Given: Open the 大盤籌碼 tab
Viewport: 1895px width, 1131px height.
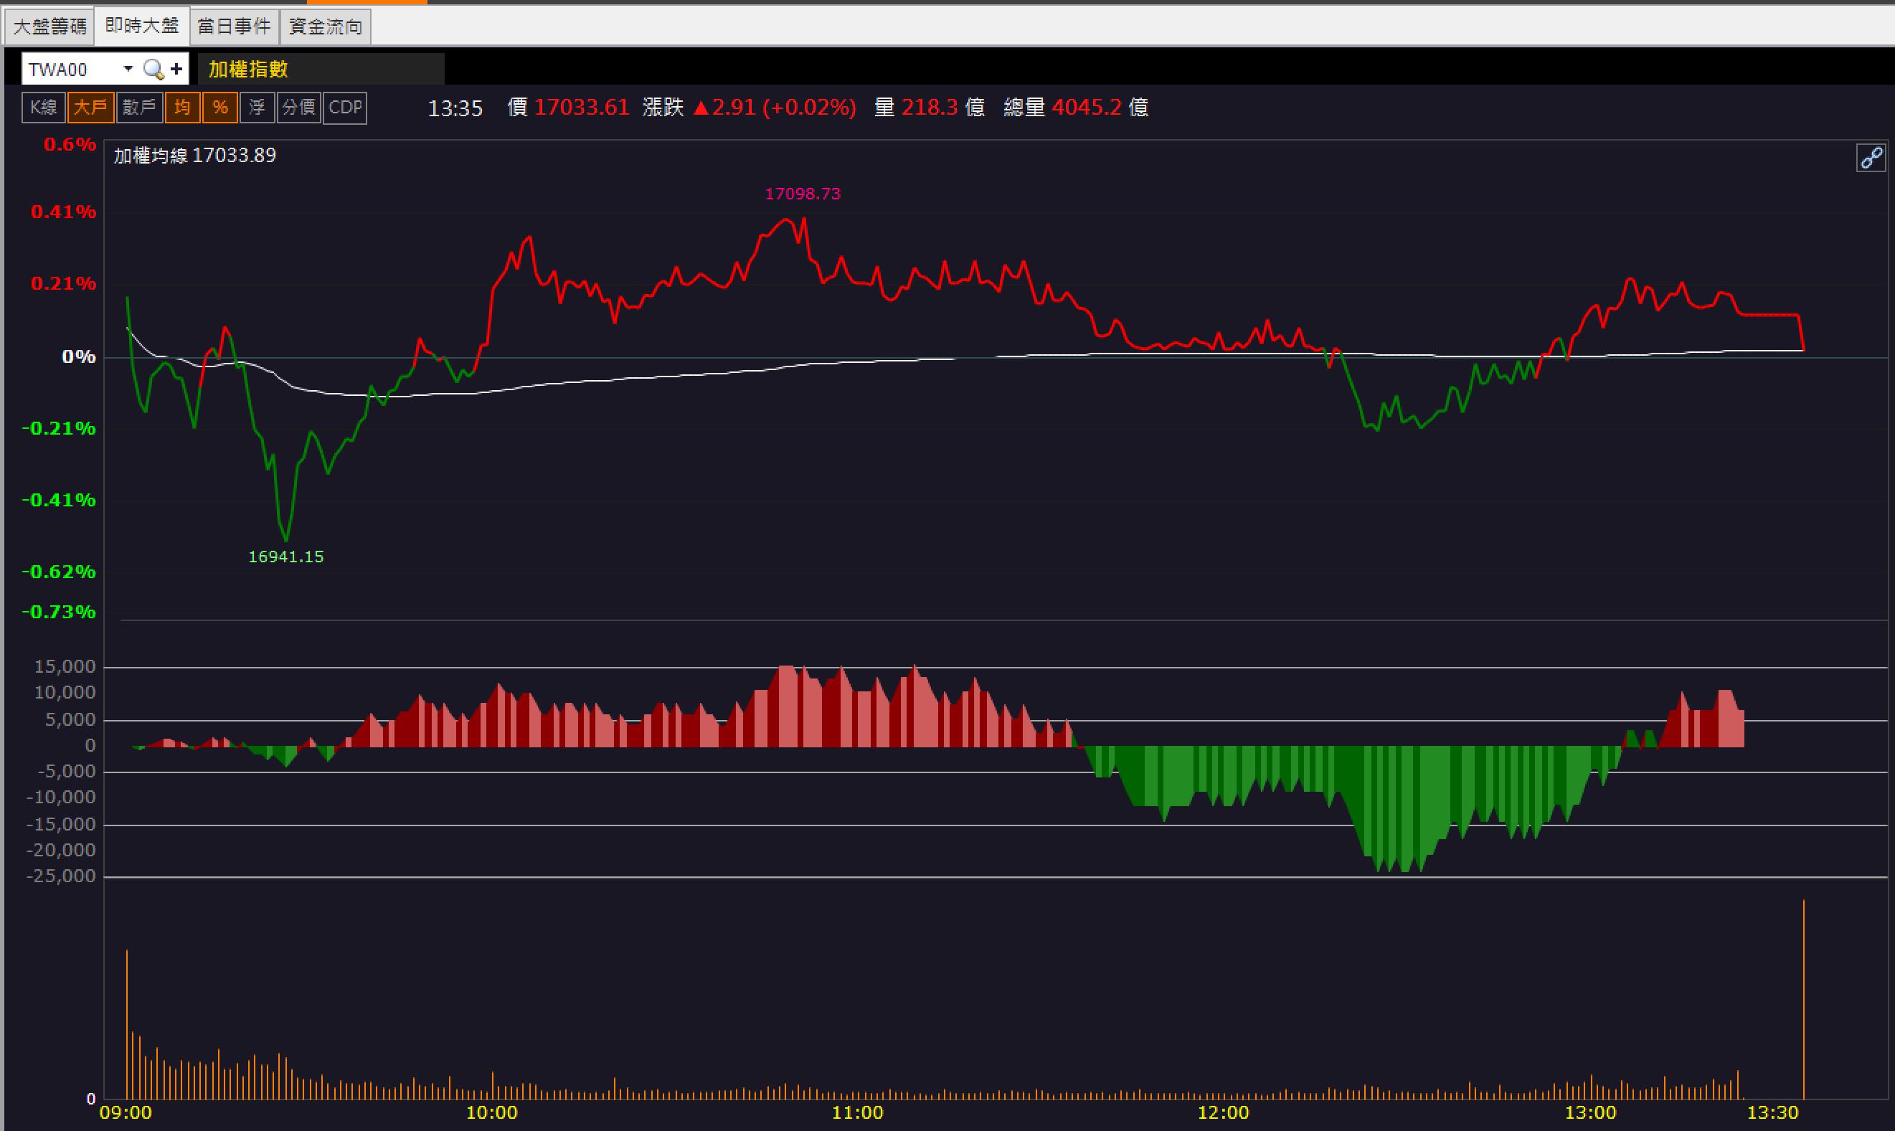Looking at the screenshot, I should point(49,27).
